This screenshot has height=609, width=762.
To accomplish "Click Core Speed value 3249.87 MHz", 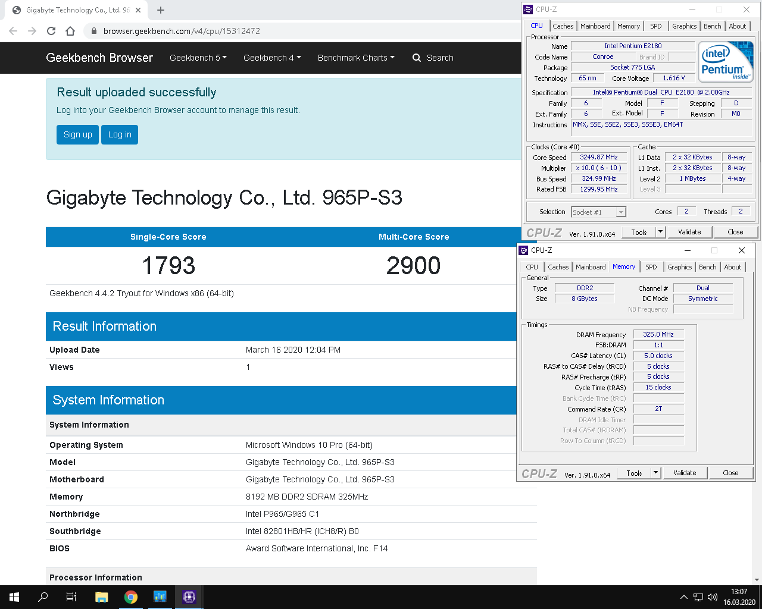I will click(599, 157).
